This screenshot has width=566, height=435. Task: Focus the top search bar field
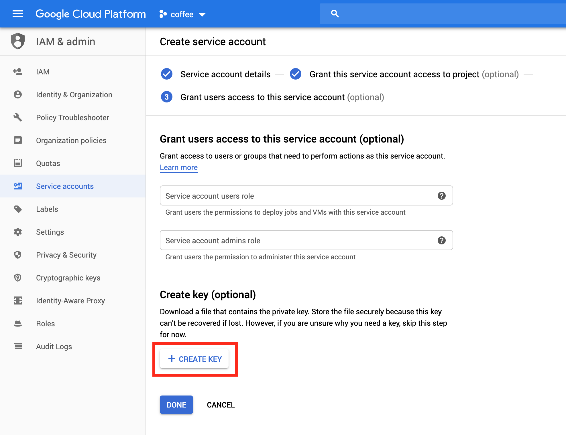coord(443,14)
